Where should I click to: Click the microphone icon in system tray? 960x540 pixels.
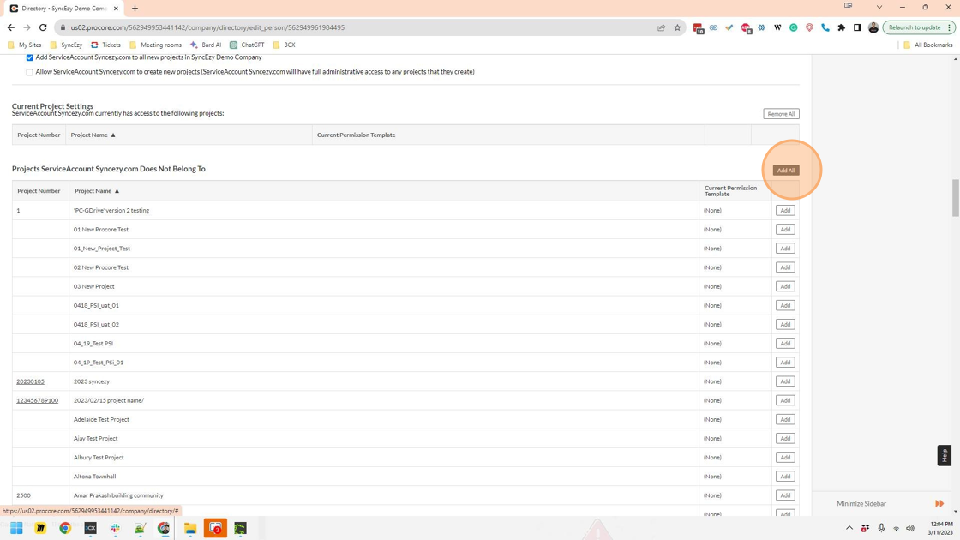point(881,528)
